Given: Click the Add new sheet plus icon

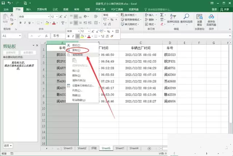Looking at the screenshot, I should pyautogui.click(x=149, y=148).
